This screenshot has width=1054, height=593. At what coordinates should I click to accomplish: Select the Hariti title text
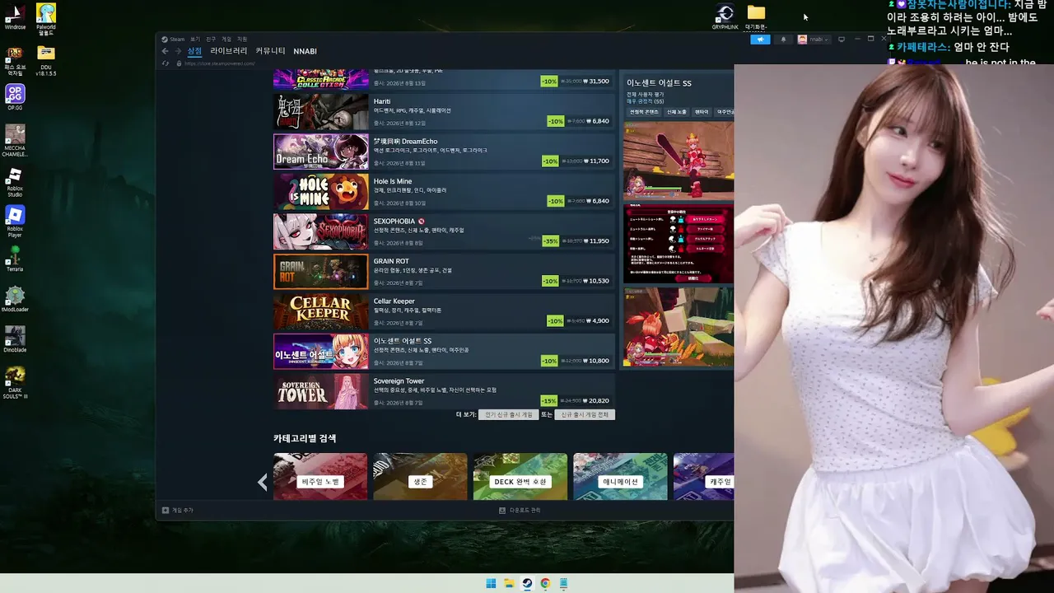click(382, 101)
